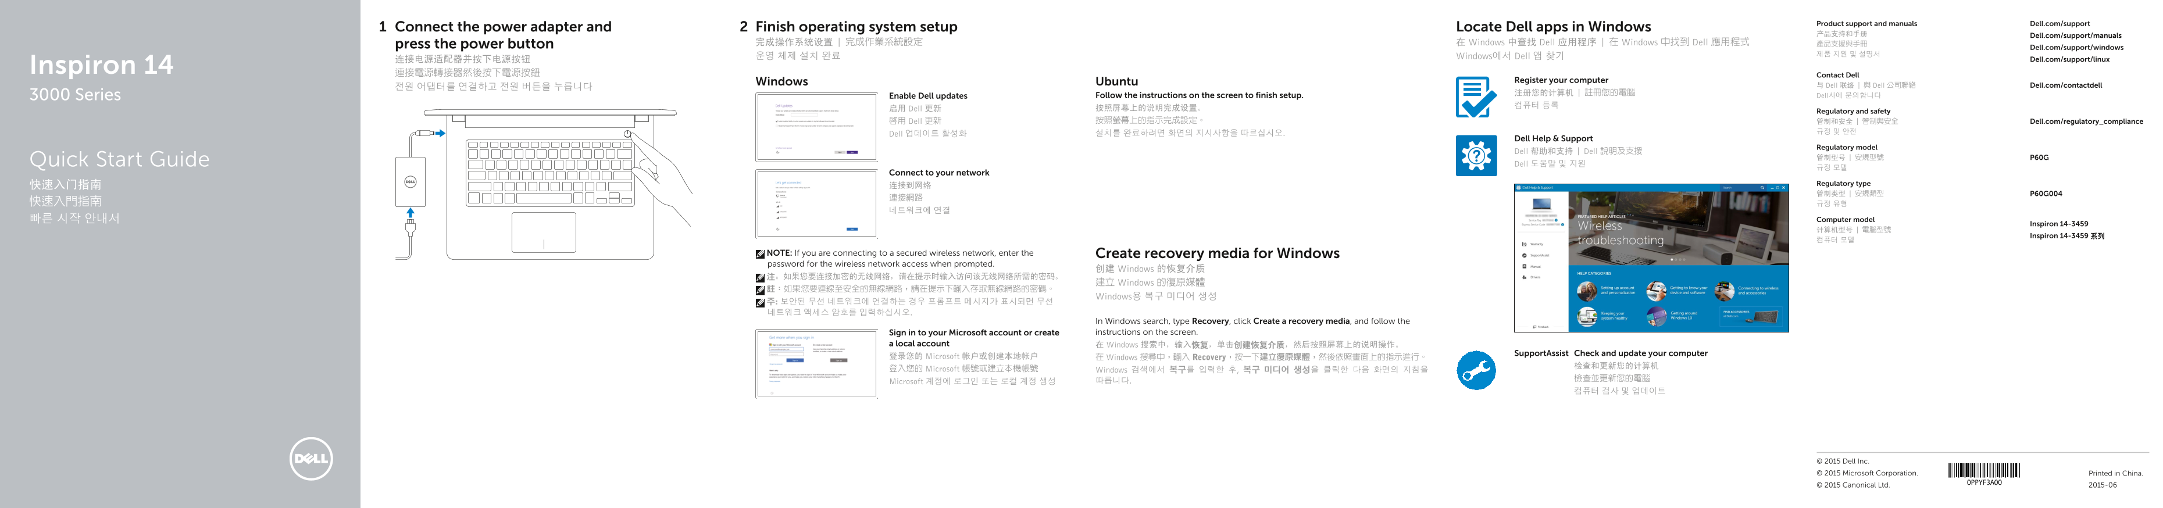Click the Ubuntu subheading
2163x508 pixels.
click(x=1116, y=81)
